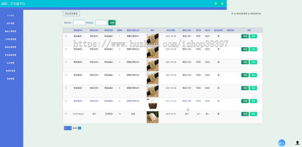Click the upload arrow icon at bottom right
Screen dimensions: 302x147
coord(297,143)
